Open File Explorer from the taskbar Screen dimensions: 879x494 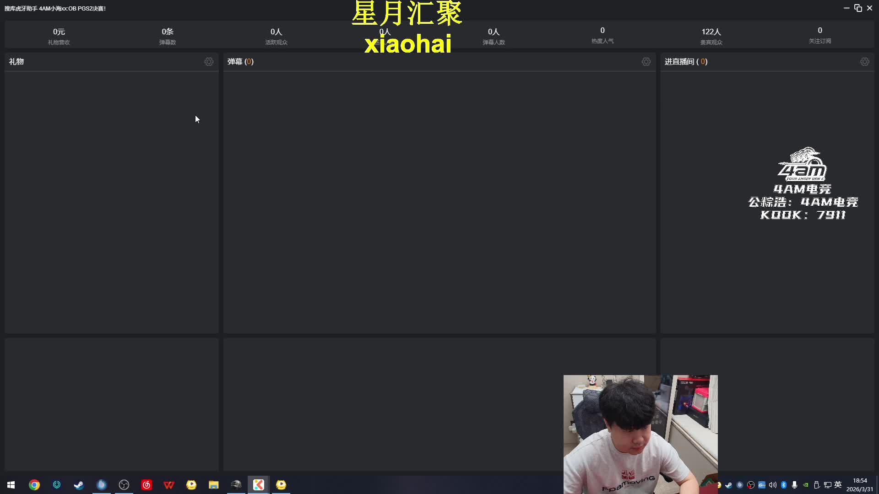click(x=214, y=485)
